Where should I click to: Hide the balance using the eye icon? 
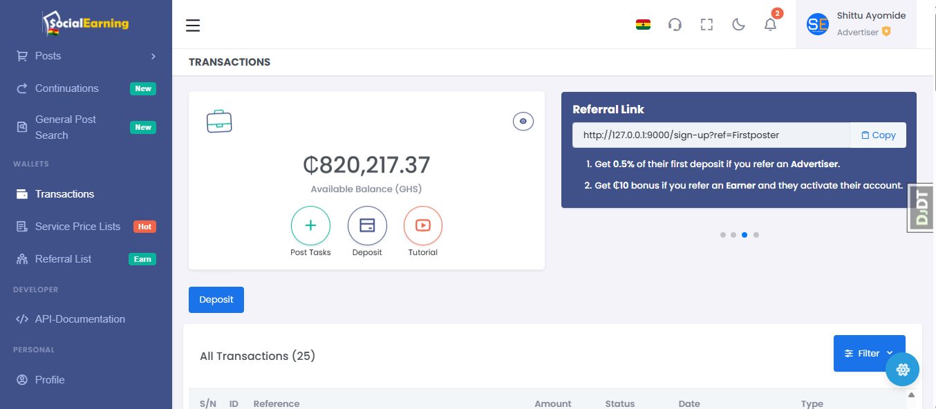pyautogui.click(x=523, y=122)
